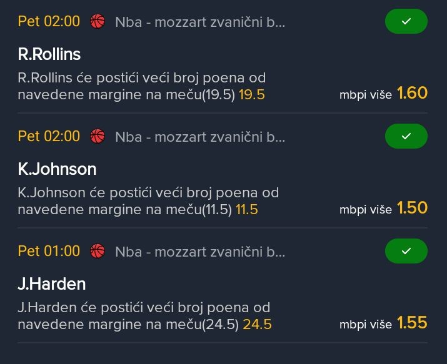
Task: Click the 24.5 points margin value
Action: (x=257, y=325)
